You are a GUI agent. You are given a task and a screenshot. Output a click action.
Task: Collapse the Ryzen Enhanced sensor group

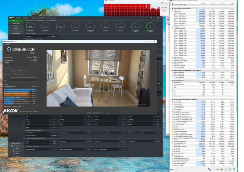(171, 99)
